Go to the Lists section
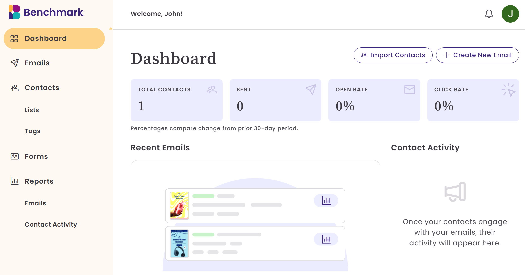 click(32, 110)
